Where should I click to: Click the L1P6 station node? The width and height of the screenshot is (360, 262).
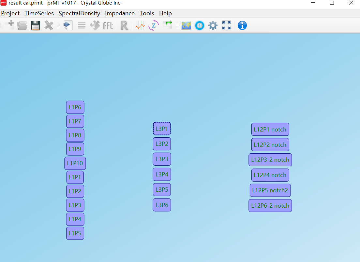(75, 107)
